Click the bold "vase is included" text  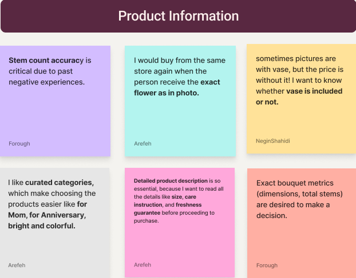click(314, 91)
